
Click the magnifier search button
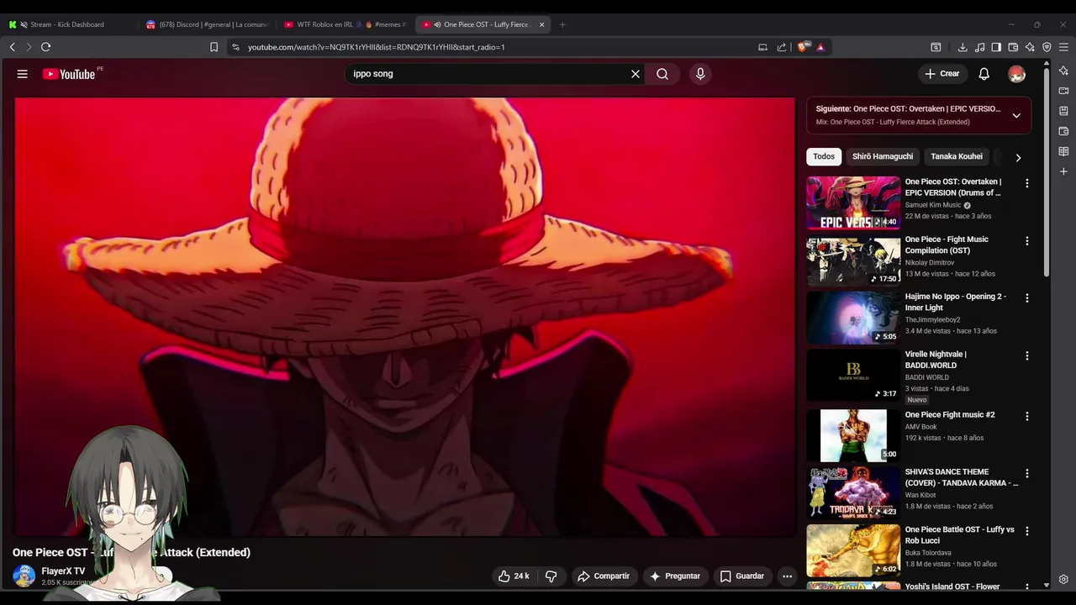pyautogui.click(x=662, y=74)
